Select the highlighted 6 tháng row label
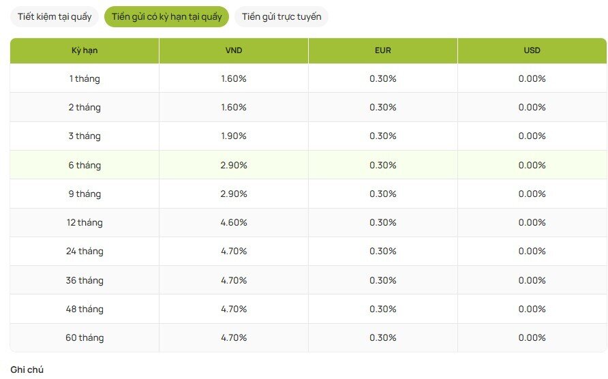The image size is (608, 379). point(85,165)
